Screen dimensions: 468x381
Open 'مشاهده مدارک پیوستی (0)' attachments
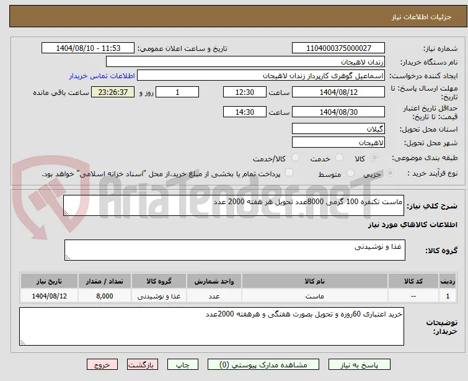tap(263, 365)
